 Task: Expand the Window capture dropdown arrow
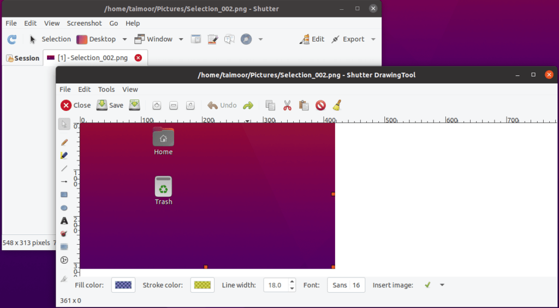point(181,39)
